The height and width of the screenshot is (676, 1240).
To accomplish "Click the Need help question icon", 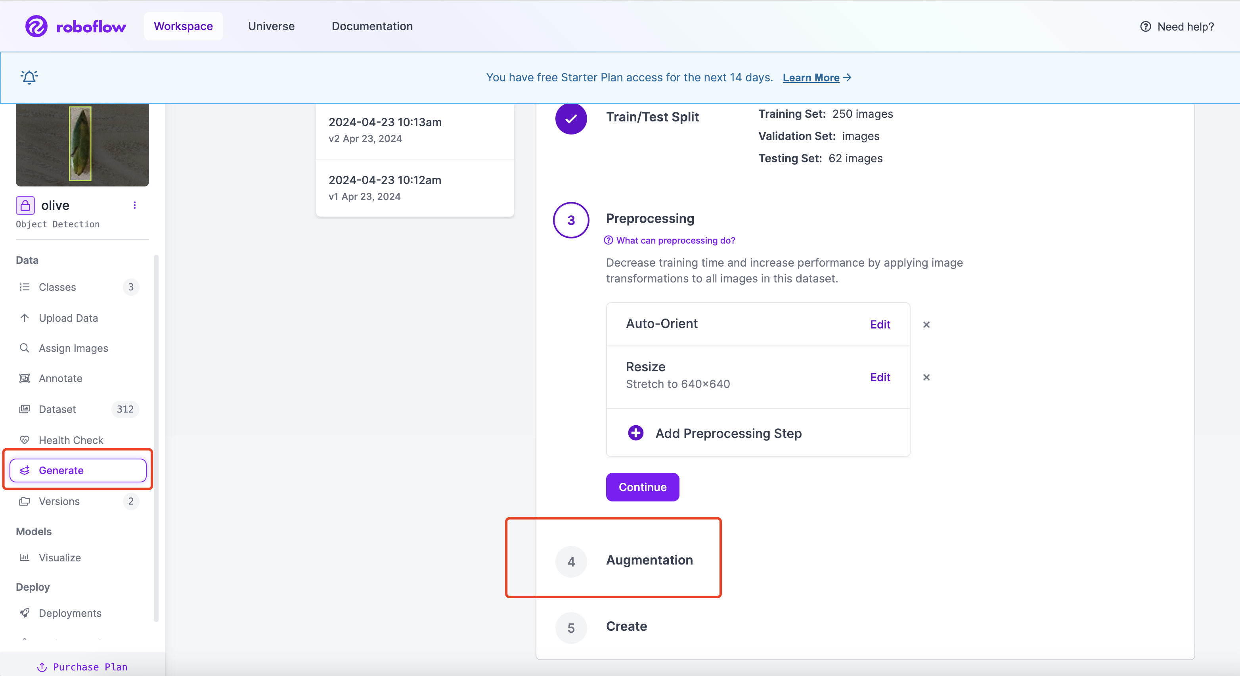I will point(1145,27).
